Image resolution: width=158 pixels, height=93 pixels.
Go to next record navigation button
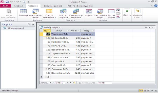[67, 83]
